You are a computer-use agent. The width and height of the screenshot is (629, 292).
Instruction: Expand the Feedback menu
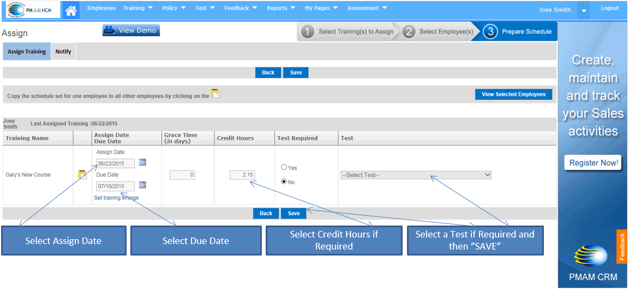click(x=241, y=8)
